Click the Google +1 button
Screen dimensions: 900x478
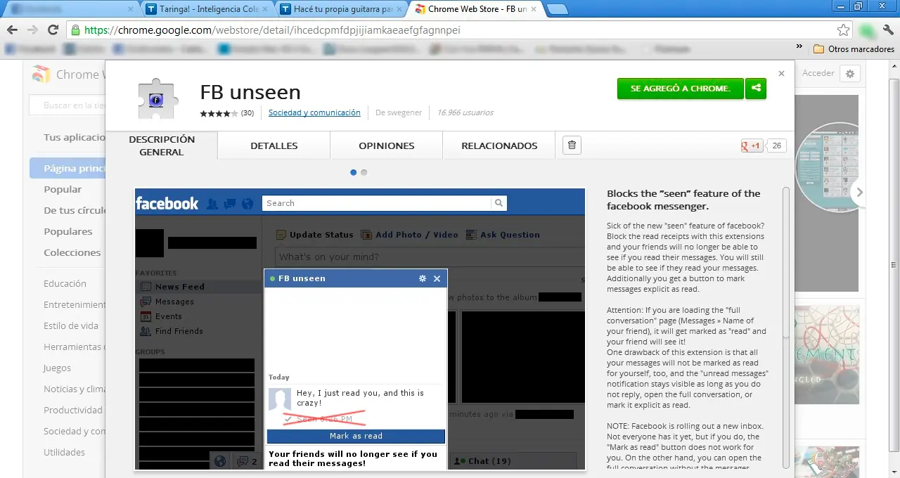752,146
